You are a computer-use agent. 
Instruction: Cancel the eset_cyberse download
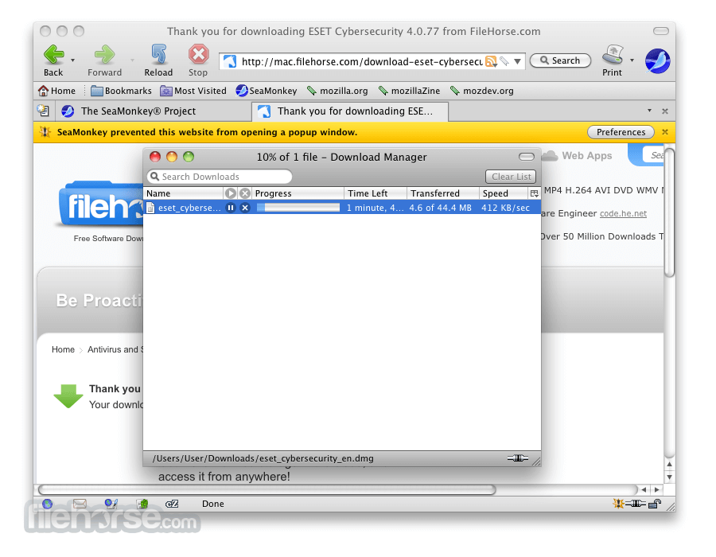245,208
